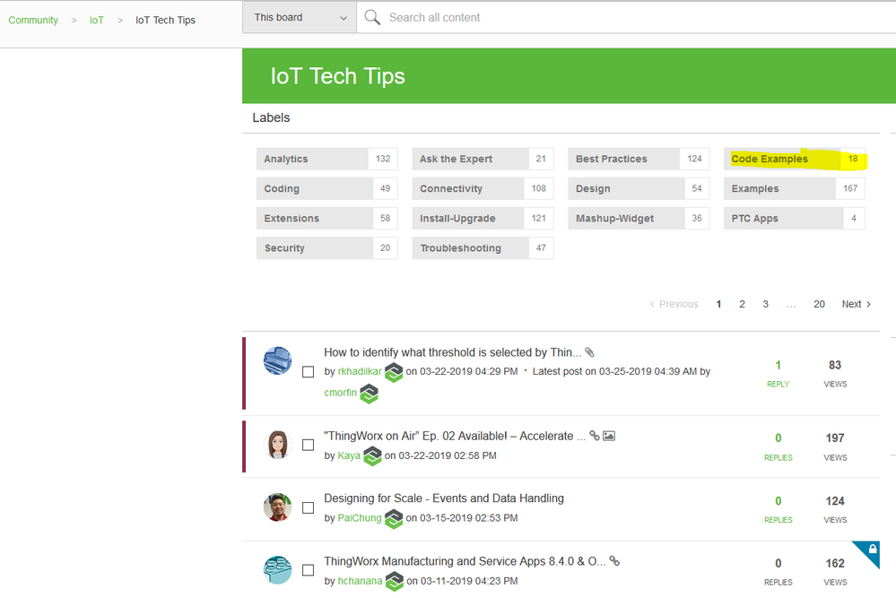
Task: Open the threshold selection post title
Action: pyautogui.click(x=453, y=352)
